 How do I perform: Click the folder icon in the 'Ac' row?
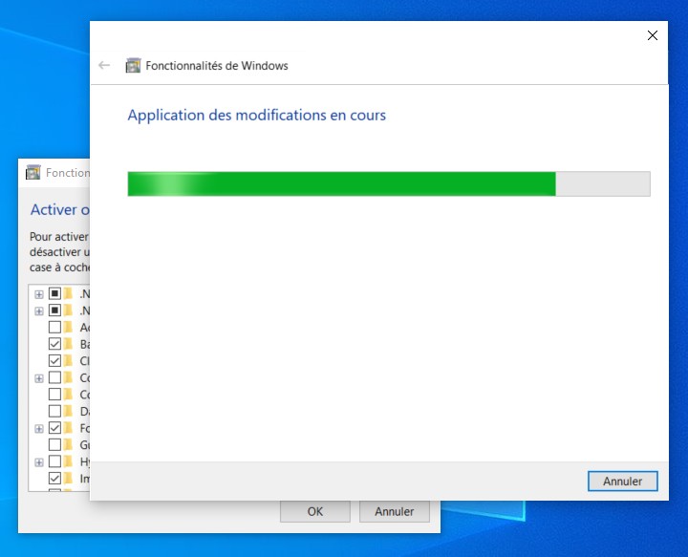[x=68, y=327]
